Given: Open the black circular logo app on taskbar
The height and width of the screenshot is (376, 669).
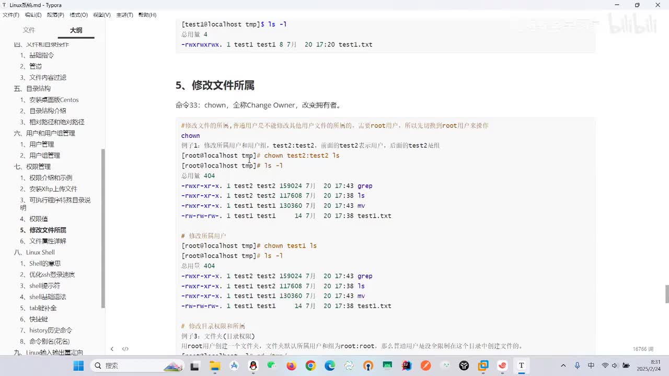Looking at the screenshot, I should 464,366.
